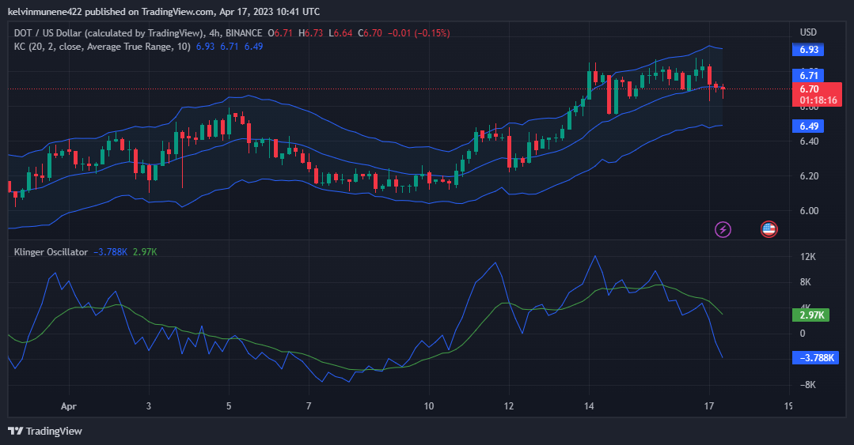Open the USD currency selector on price axis

(808, 32)
